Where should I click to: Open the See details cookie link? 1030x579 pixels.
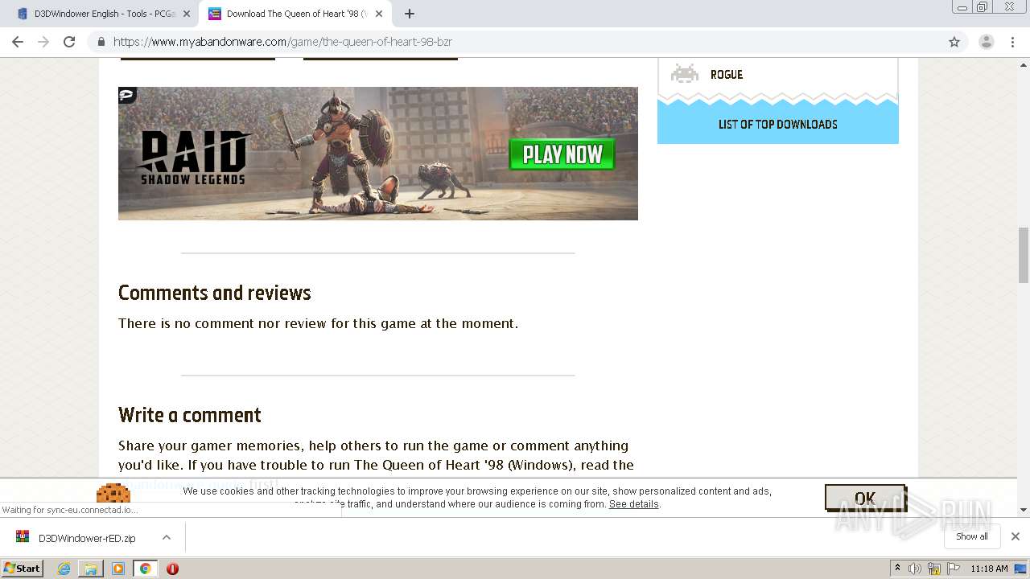pyautogui.click(x=634, y=504)
